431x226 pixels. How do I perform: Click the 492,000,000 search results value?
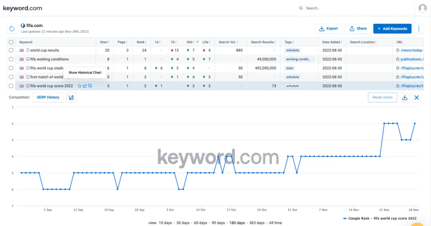pyautogui.click(x=265, y=68)
